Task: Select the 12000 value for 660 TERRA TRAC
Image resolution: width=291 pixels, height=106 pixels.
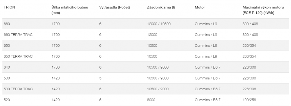Action: [x=152, y=35]
